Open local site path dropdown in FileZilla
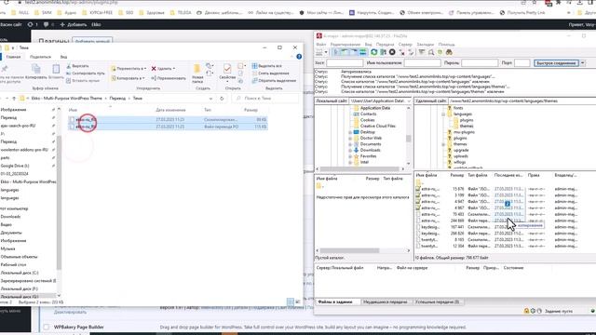The height and width of the screenshot is (335, 596). [409, 101]
